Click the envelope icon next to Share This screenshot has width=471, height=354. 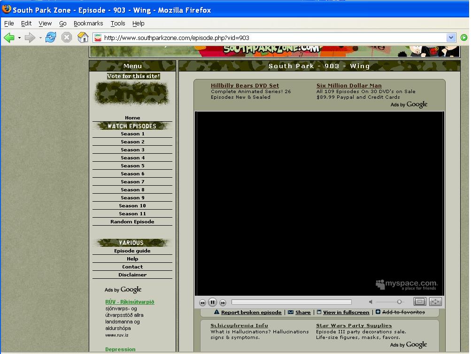coord(291,312)
